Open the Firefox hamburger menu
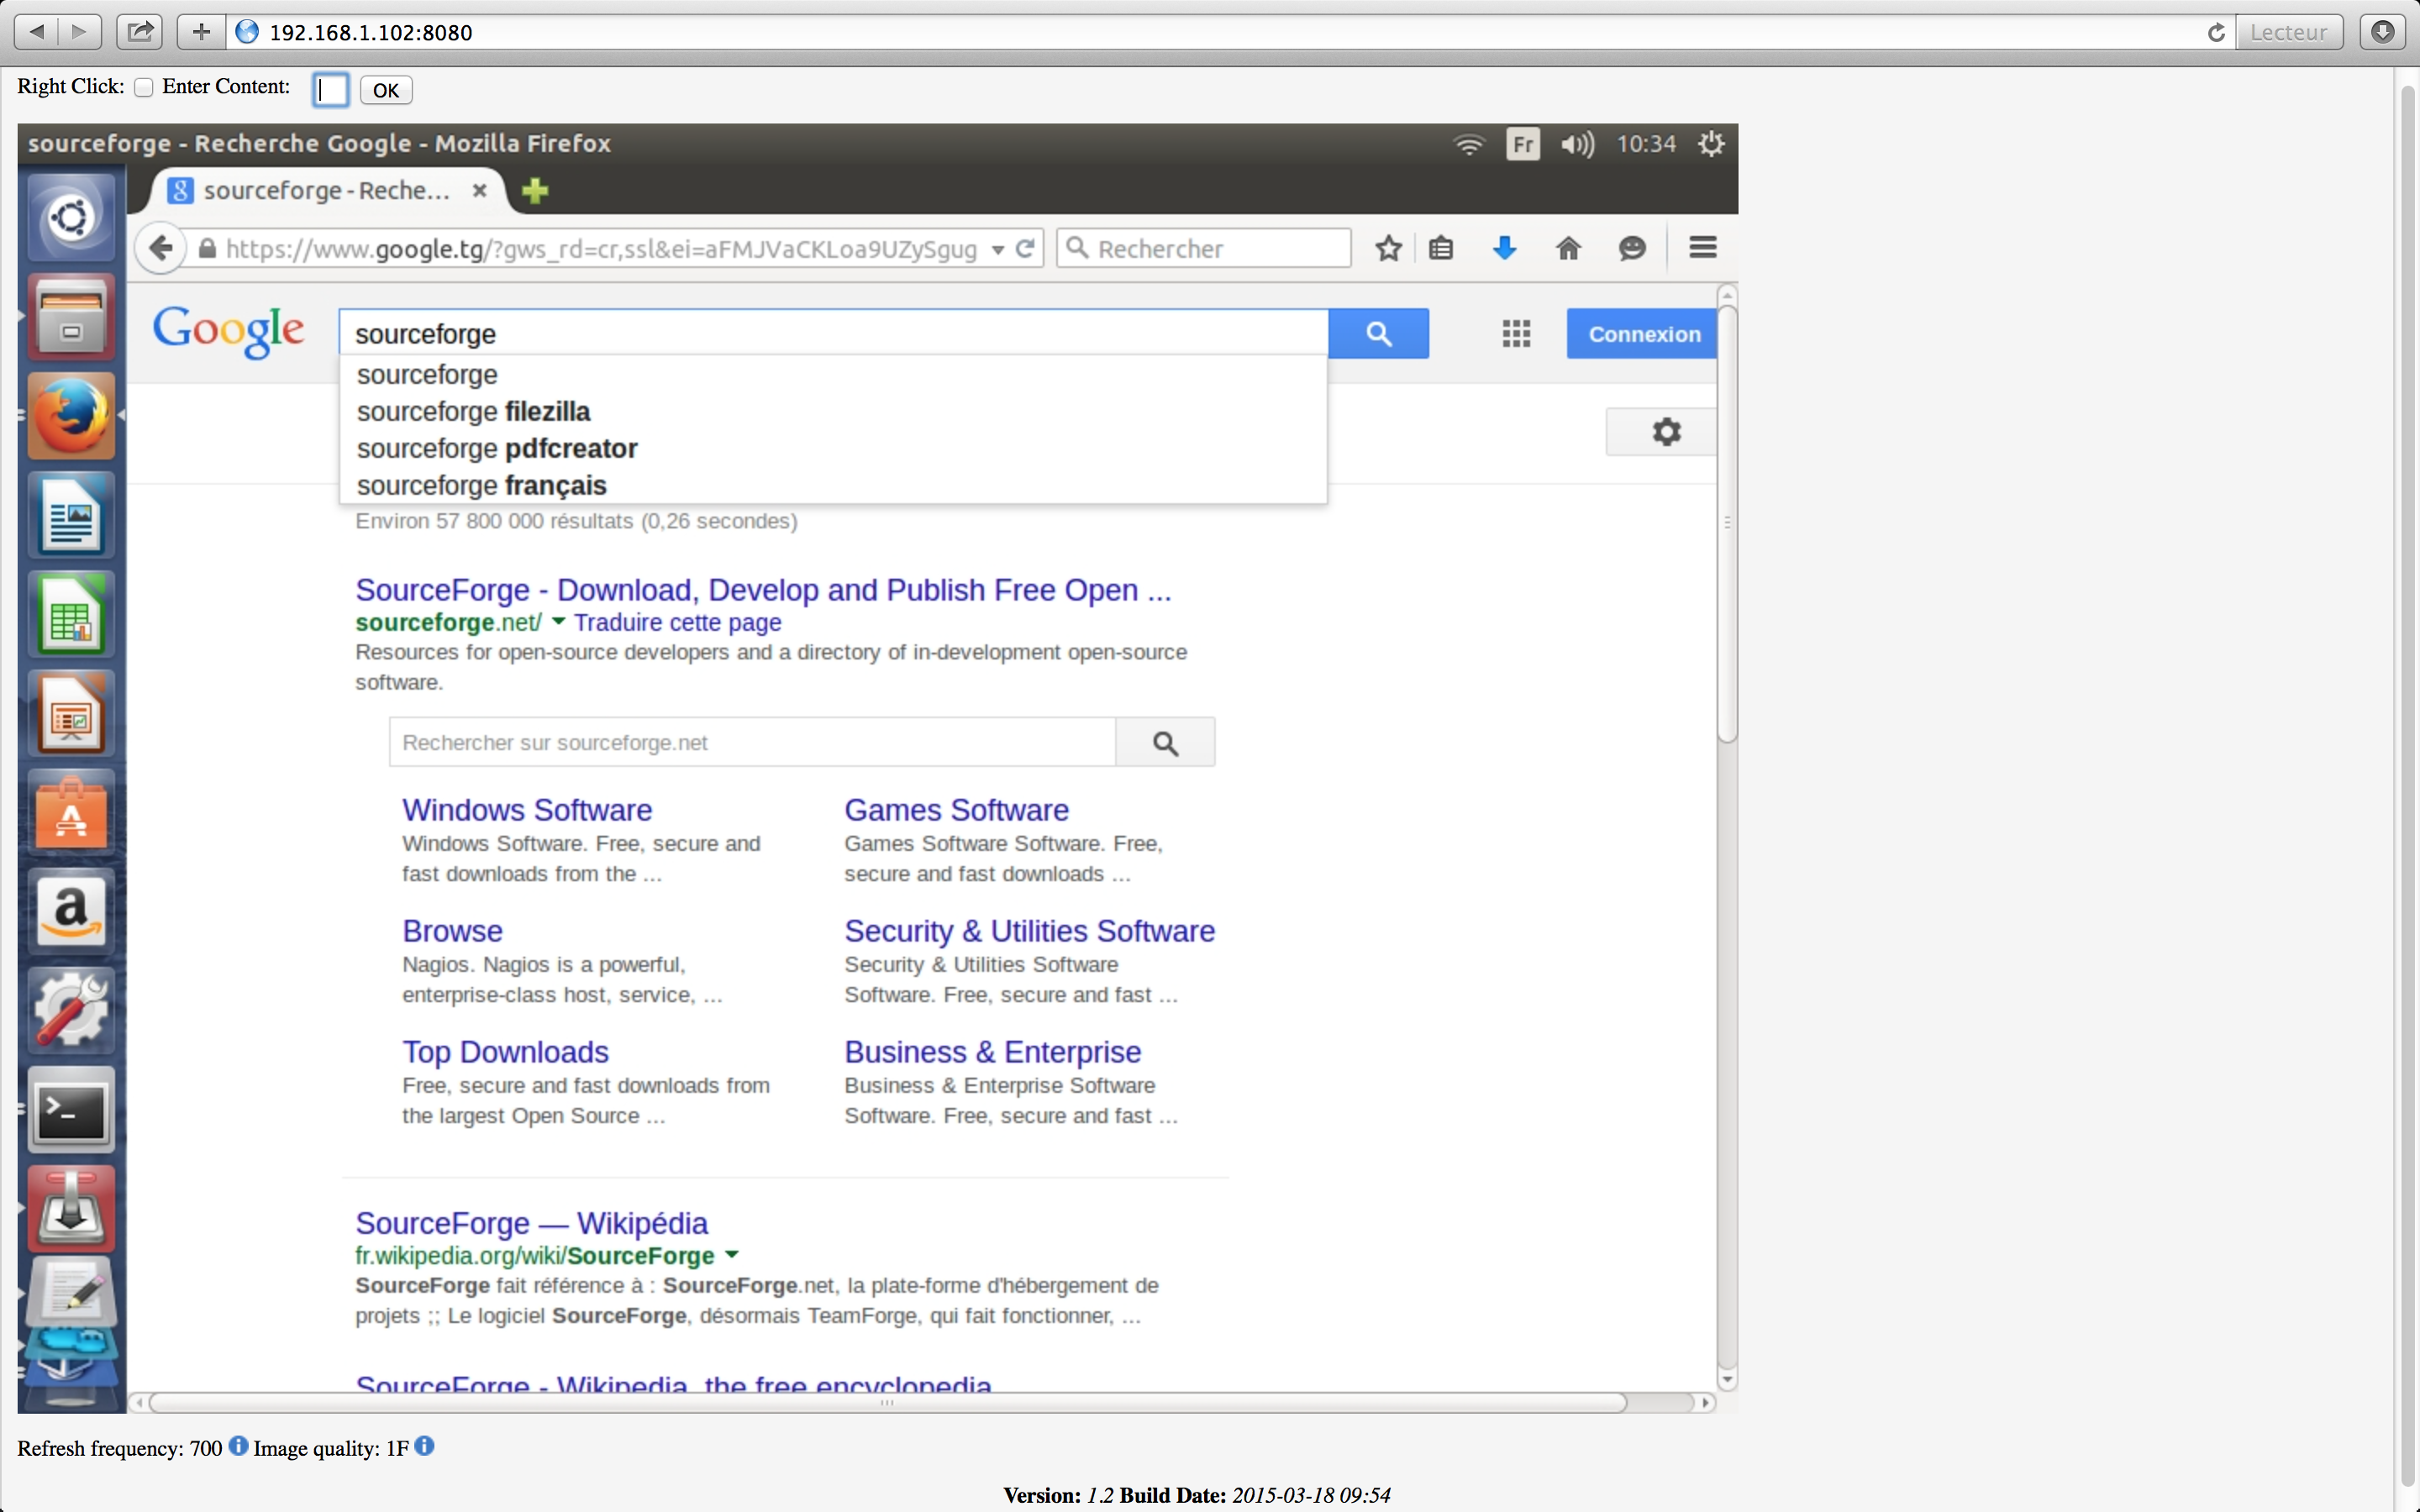 tap(1702, 248)
